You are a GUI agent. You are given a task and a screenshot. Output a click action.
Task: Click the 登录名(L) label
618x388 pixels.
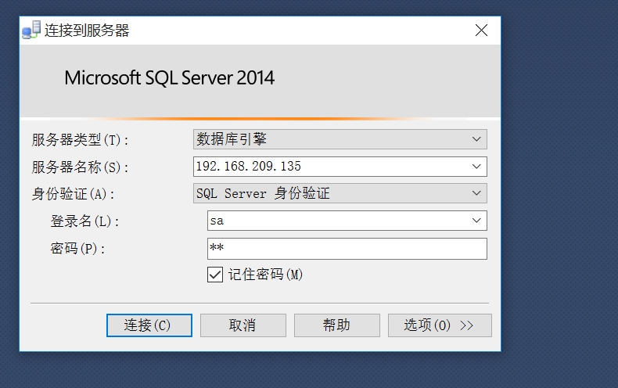pos(84,221)
